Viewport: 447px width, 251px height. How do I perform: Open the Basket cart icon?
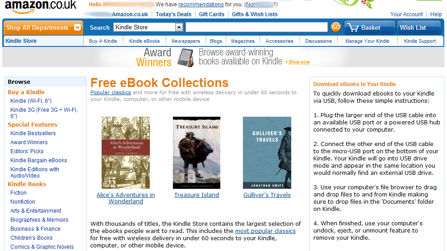point(353,27)
